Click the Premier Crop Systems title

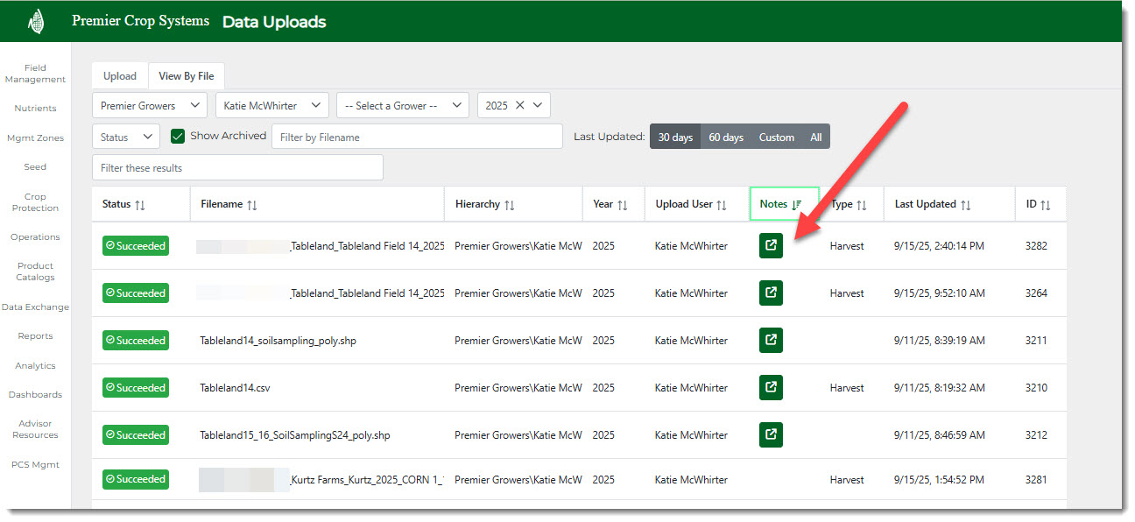pyautogui.click(x=140, y=21)
